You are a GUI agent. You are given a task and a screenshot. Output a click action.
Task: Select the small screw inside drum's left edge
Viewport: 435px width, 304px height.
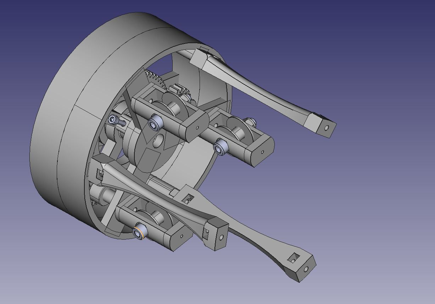(113, 120)
